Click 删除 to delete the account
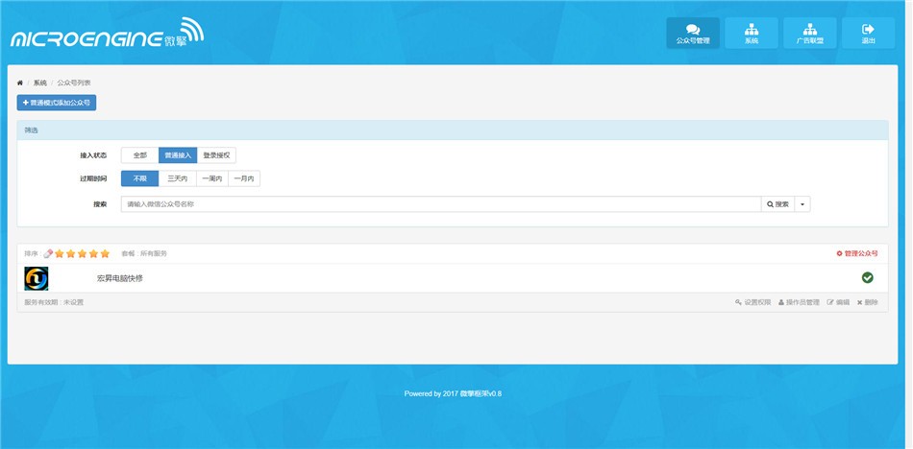 (x=867, y=302)
